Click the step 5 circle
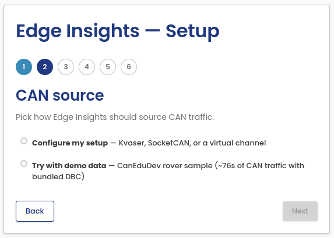 pyautogui.click(x=108, y=67)
